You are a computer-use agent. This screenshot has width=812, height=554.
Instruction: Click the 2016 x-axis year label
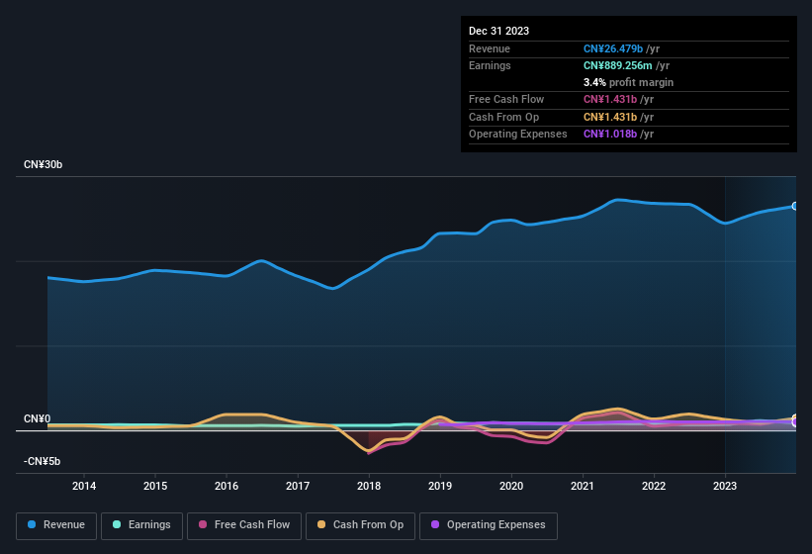tap(226, 486)
